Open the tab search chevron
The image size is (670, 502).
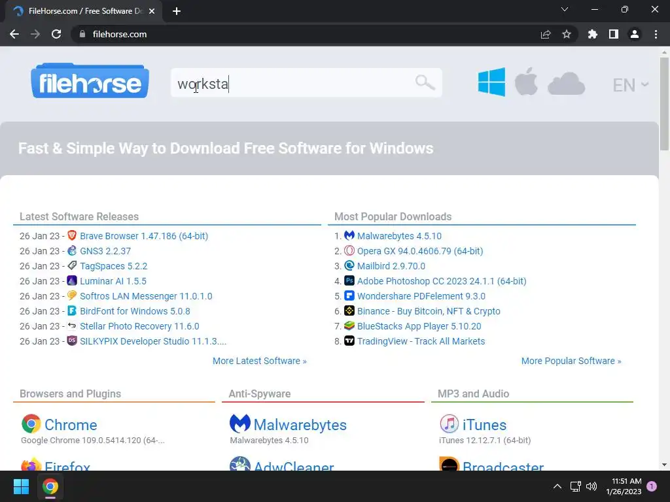[x=565, y=9]
